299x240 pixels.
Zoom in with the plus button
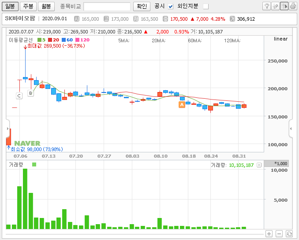click(269, 234)
